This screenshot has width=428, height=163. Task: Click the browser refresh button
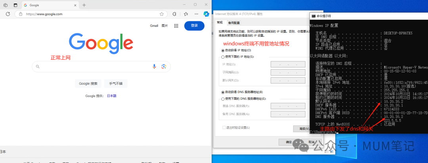[8, 14]
